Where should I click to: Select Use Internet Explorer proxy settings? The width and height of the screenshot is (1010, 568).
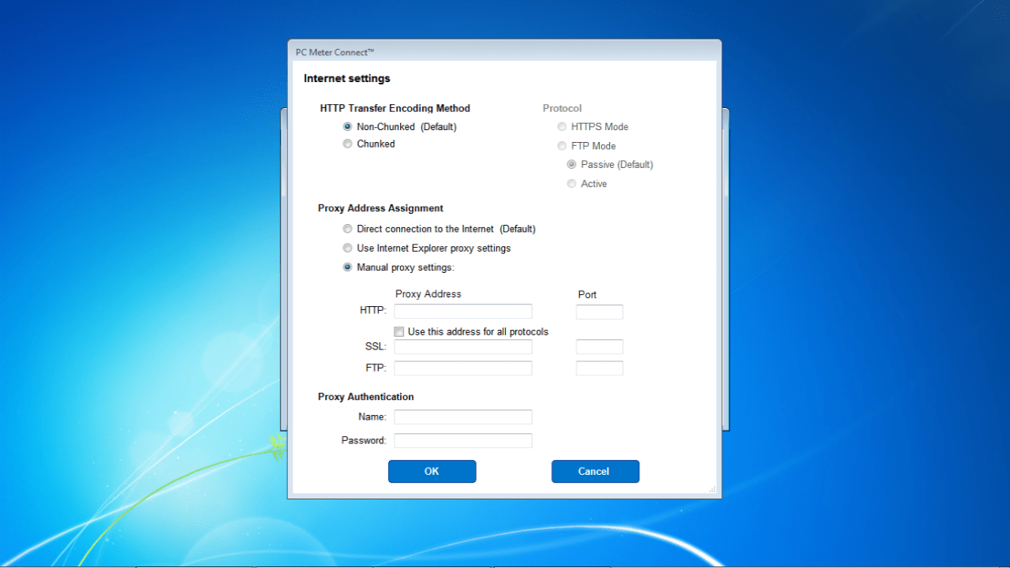tap(347, 248)
